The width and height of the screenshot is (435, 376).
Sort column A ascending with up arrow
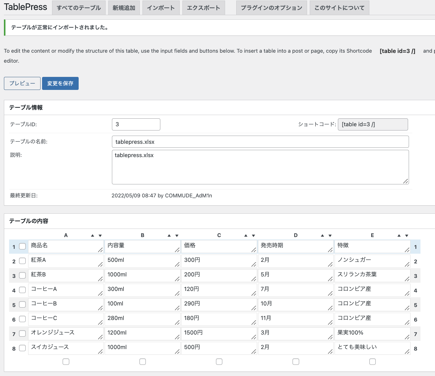tap(93, 236)
